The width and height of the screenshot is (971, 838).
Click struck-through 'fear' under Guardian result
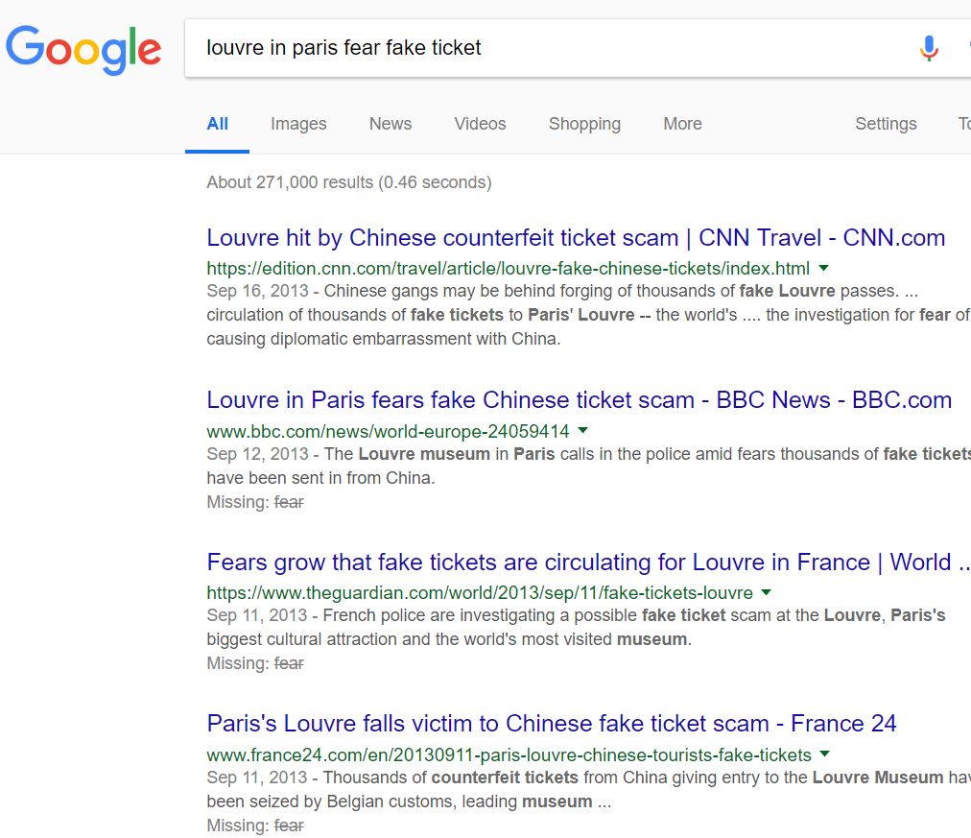click(x=289, y=663)
